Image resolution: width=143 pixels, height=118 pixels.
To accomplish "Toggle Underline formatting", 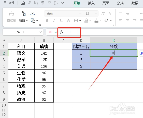I will [61, 21].
